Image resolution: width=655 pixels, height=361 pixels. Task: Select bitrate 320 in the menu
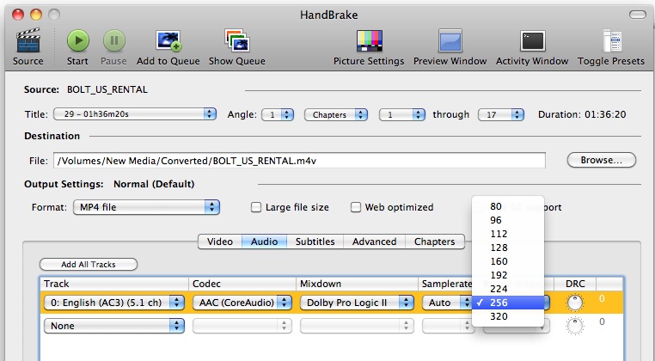(508, 316)
